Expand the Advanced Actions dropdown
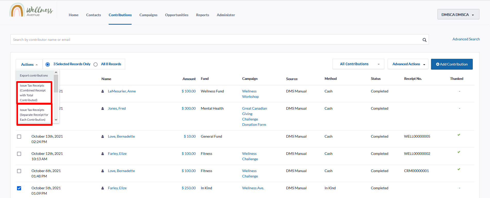The image size is (490, 198). pyautogui.click(x=408, y=64)
